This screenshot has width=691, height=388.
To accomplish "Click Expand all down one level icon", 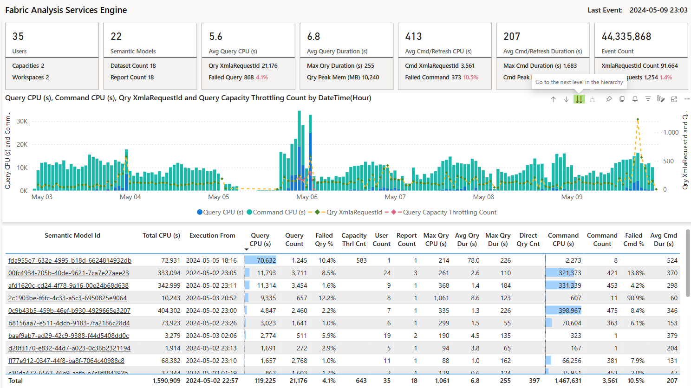I will [592, 99].
